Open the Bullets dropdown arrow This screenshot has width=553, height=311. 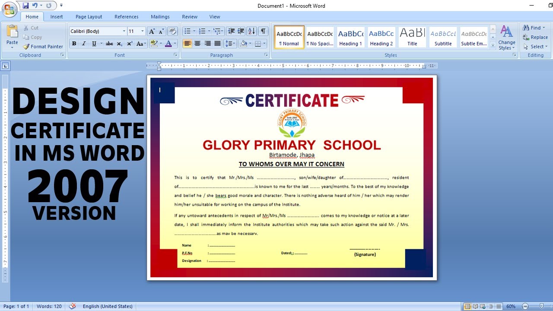194,31
